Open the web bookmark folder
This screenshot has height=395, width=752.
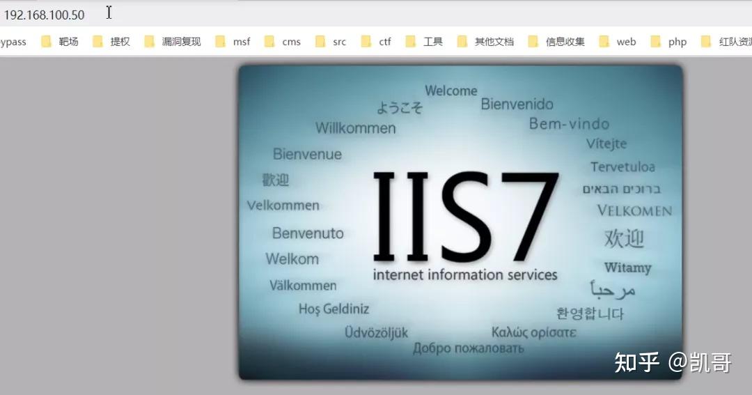pyautogui.click(x=618, y=42)
